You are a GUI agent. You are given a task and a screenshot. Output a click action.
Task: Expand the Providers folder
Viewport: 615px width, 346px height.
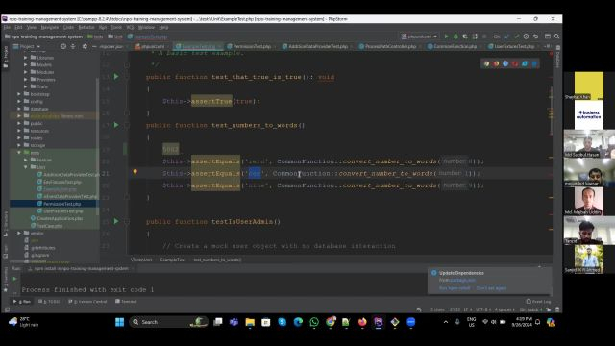click(26, 79)
